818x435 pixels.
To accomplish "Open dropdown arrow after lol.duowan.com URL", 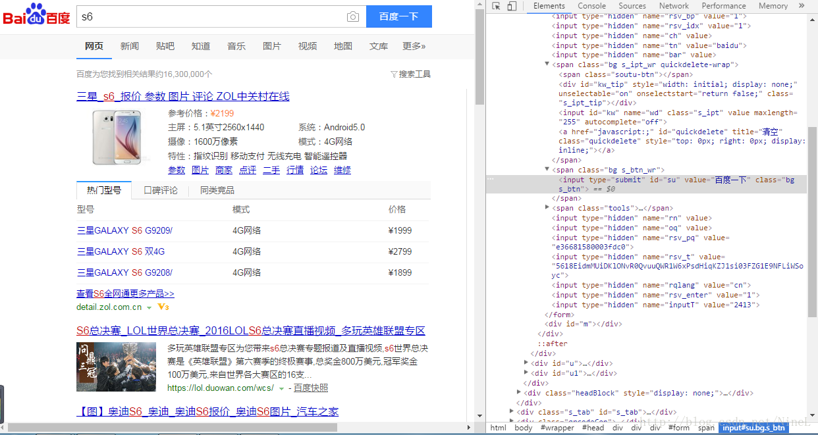I will click(282, 388).
